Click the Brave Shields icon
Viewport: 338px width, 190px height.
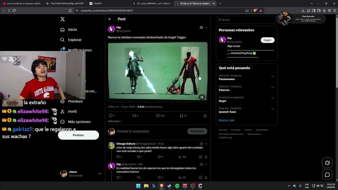click(255, 11)
